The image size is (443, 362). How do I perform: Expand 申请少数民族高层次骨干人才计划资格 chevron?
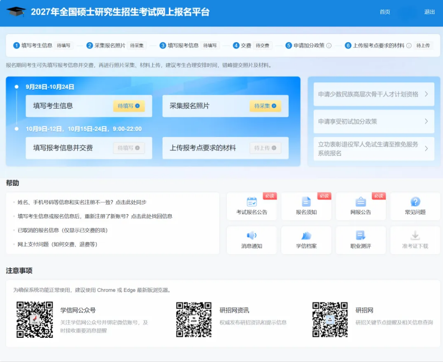[x=426, y=94]
